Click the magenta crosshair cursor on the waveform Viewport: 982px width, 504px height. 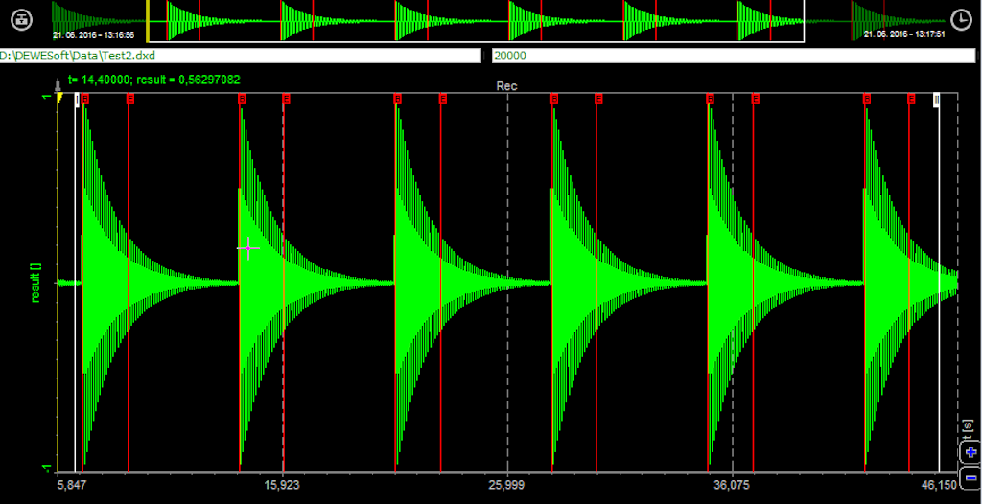pyautogui.click(x=248, y=248)
